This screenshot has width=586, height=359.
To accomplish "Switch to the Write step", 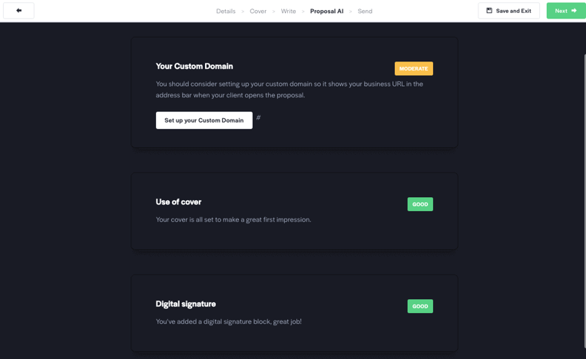I will (288, 12).
